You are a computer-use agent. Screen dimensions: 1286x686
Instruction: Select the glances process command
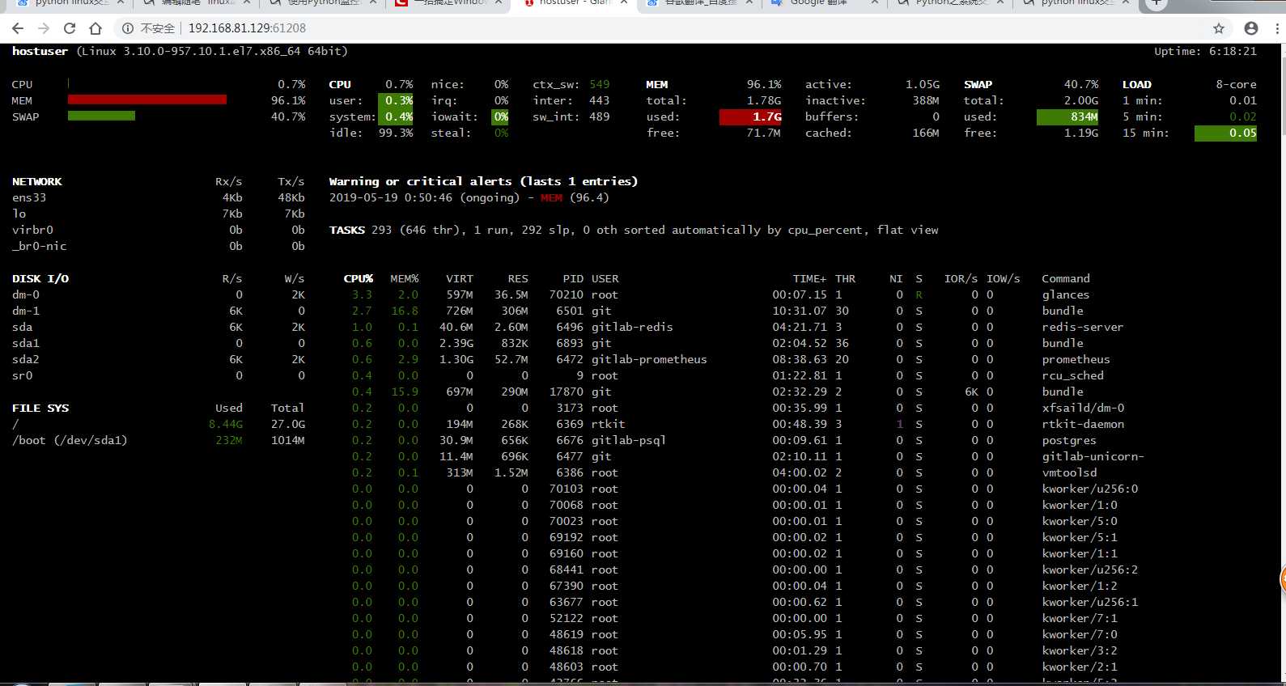1065,294
